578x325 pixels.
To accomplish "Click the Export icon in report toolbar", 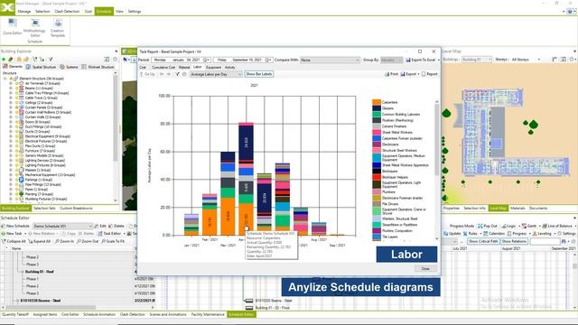I will (x=403, y=74).
